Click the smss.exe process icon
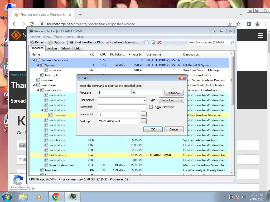The image size is (270, 202). (46, 70)
